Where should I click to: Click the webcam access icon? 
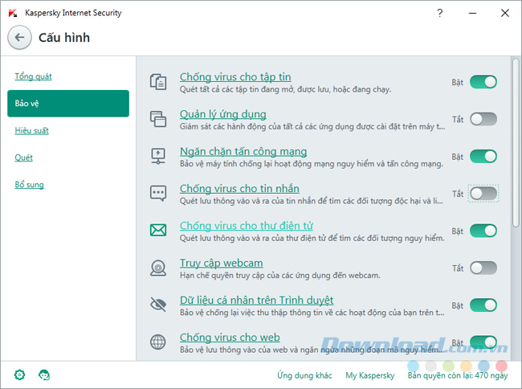tap(157, 268)
